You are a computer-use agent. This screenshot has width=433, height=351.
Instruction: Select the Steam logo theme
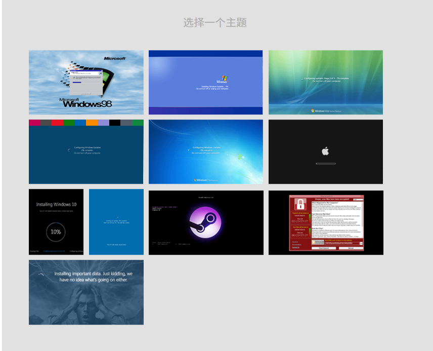[x=206, y=222]
